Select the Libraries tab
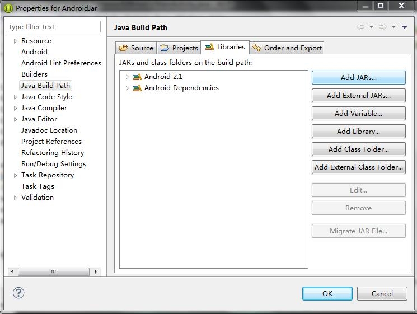Viewport: 417px width, 314px height. click(225, 47)
